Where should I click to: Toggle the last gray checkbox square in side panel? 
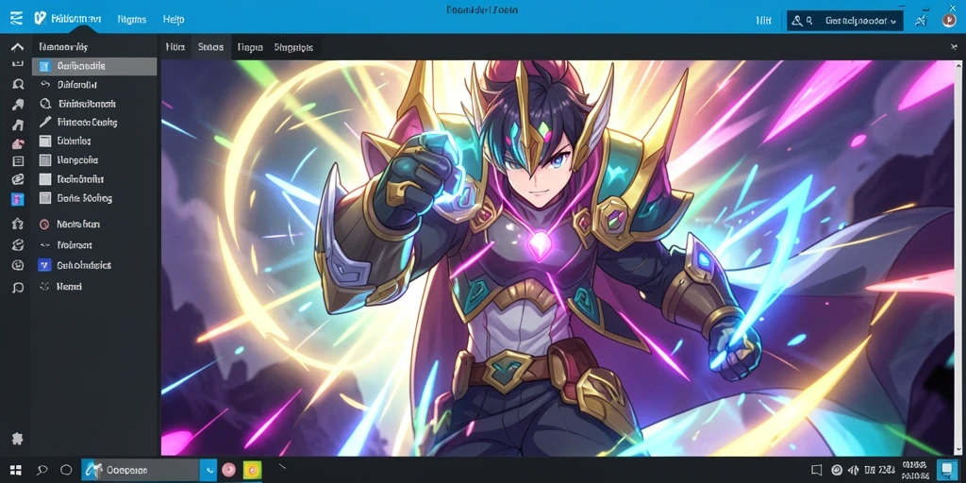(44, 198)
